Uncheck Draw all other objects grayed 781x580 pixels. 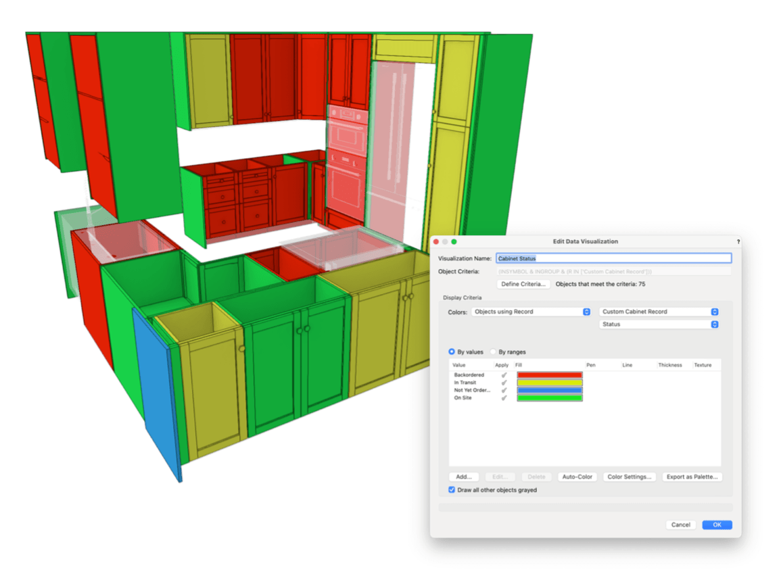point(452,490)
